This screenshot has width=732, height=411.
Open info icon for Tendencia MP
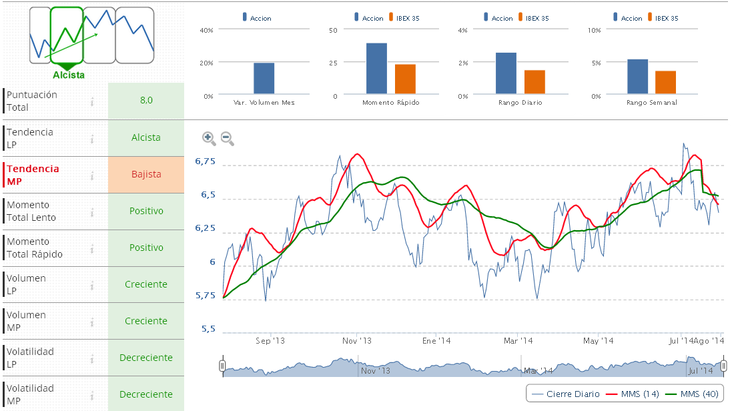[x=92, y=175]
